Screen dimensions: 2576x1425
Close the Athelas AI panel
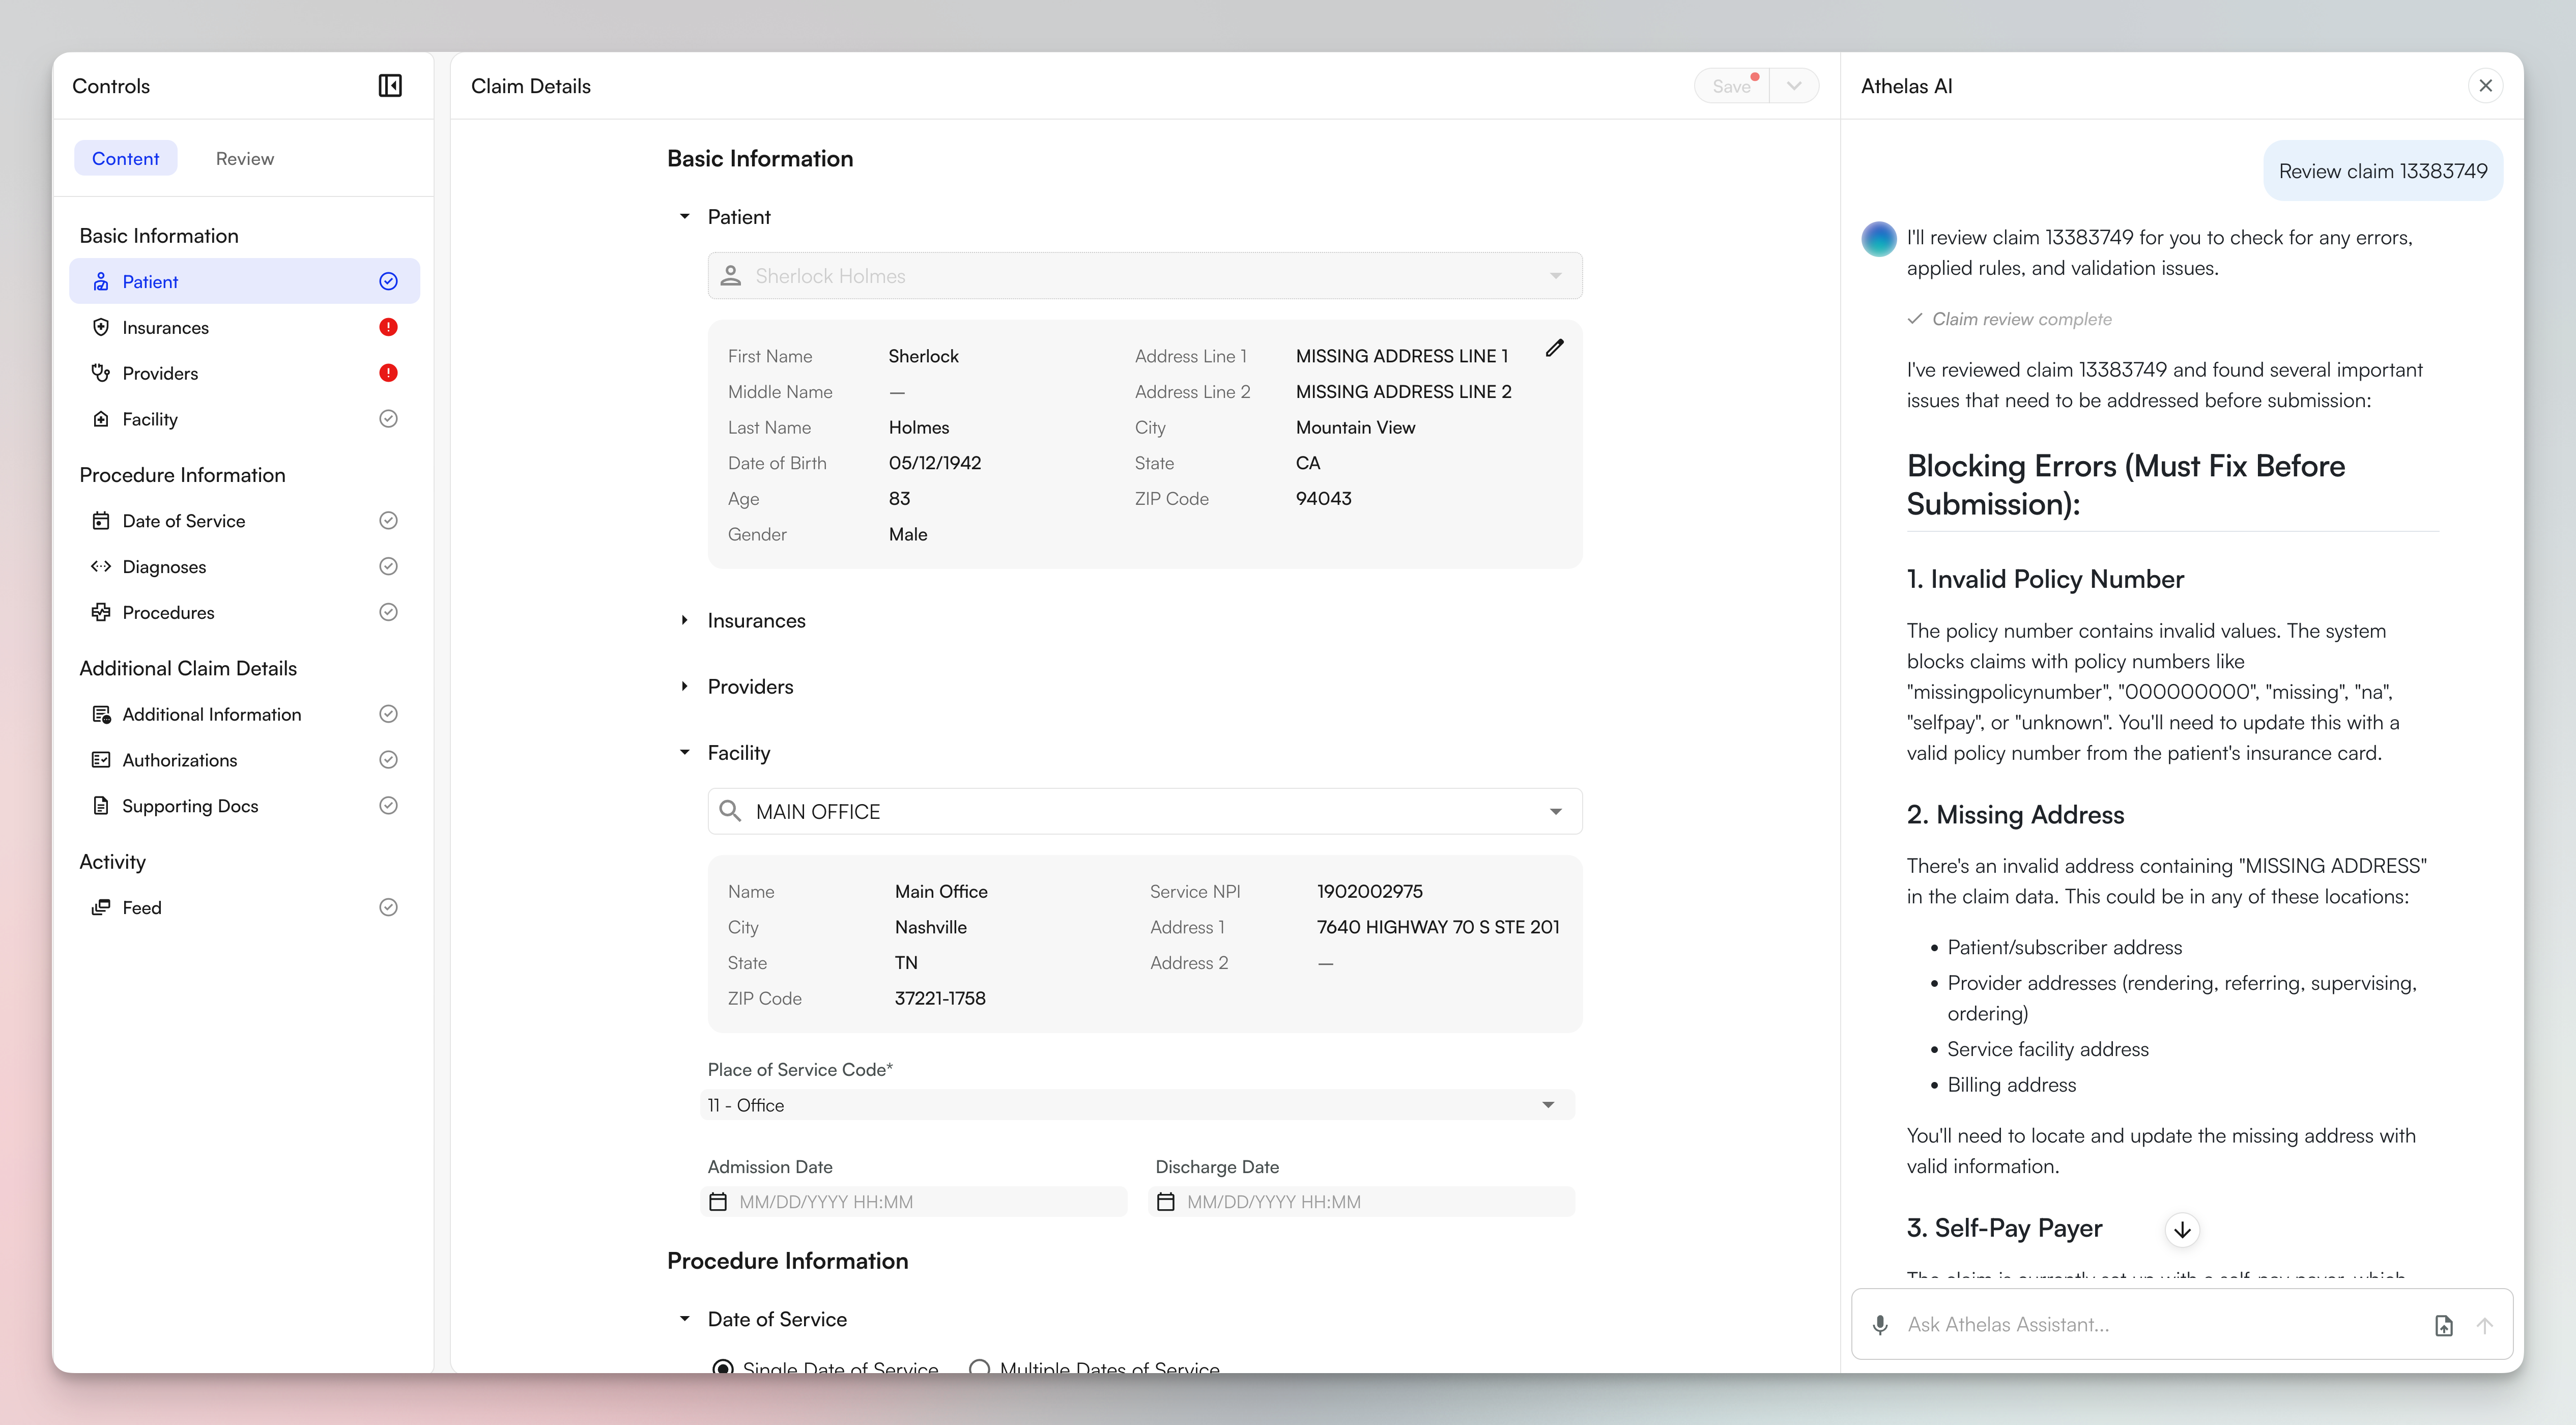click(2485, 85)
